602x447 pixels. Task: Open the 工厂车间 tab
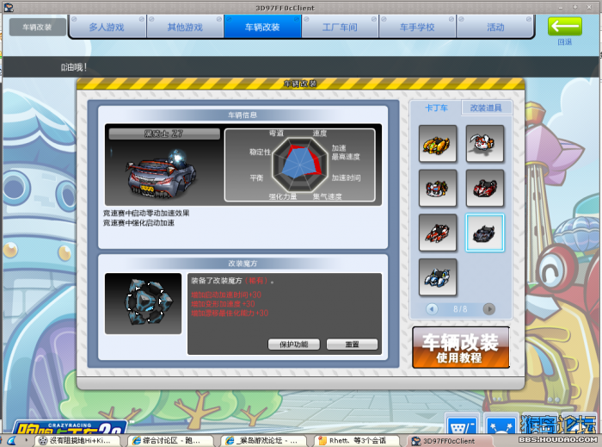pos(340,27)
